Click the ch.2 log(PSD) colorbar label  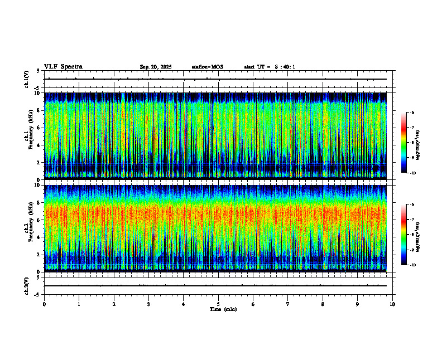(x=418, y=237)
